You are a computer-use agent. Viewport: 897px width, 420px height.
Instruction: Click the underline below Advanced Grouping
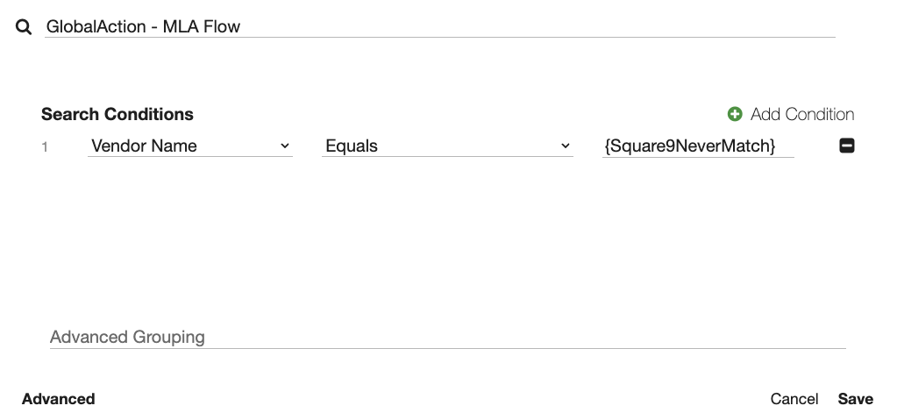tap(447, 348)
